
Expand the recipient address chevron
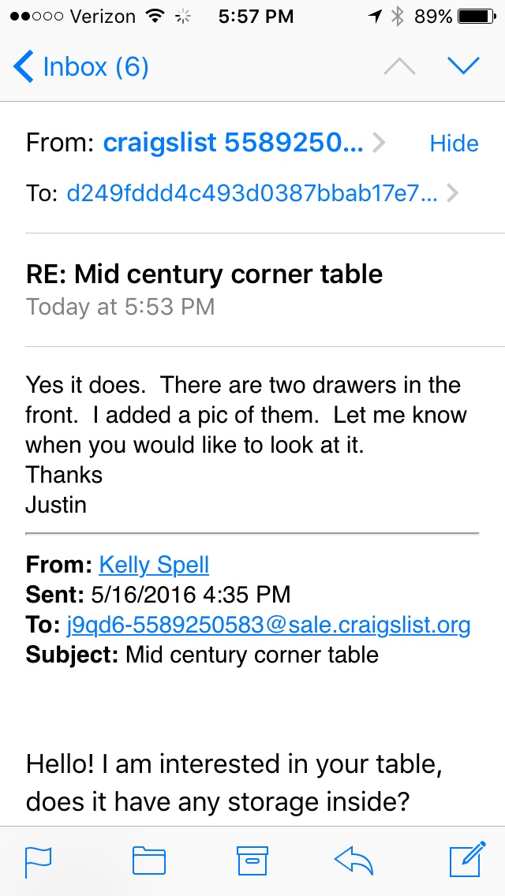pos(452,193)
